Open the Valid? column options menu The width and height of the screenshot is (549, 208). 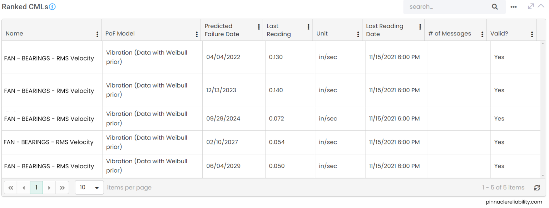(x=532, y=34)
